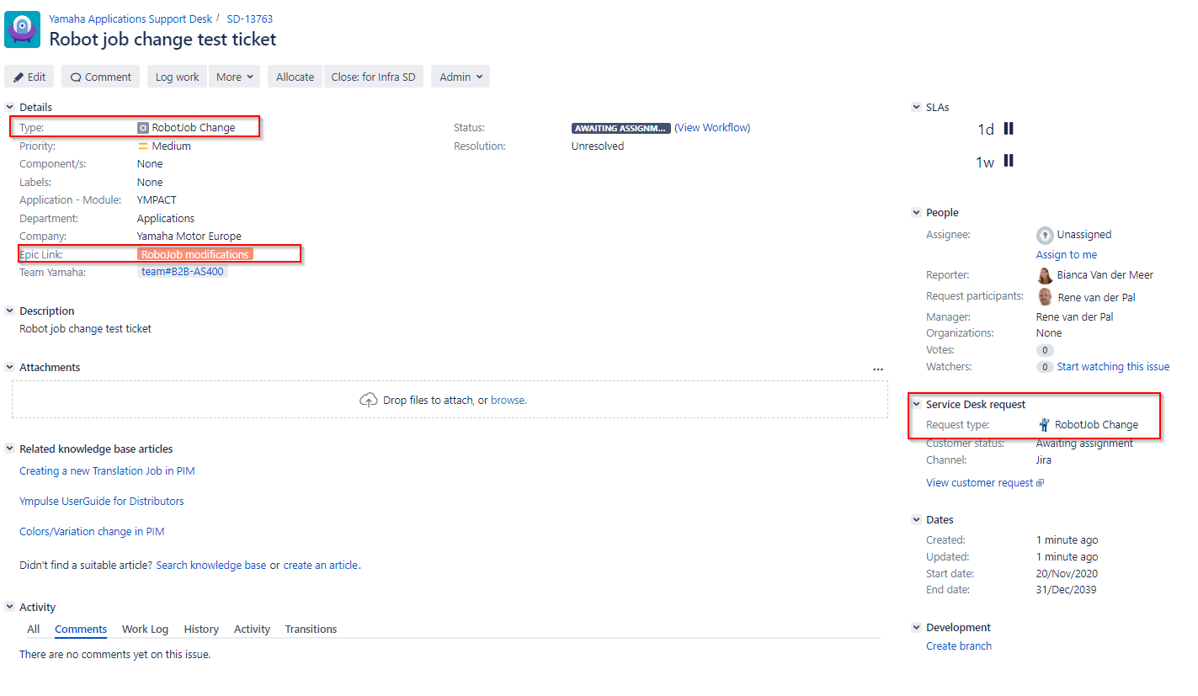
Task: Switch to the Comments tab
Action: tap(81, 630)
